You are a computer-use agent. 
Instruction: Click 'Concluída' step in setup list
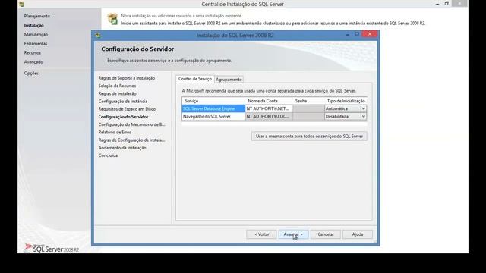(x=108, y=155)
